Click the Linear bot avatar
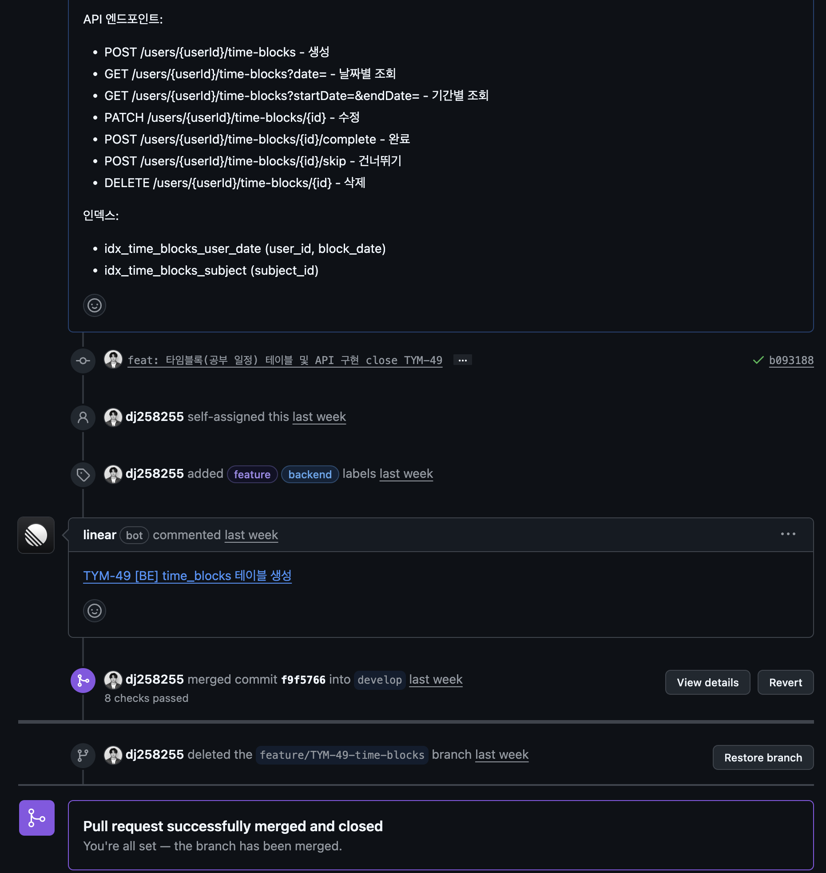Viewport: 826px width, 873px height. pos(36,535)
